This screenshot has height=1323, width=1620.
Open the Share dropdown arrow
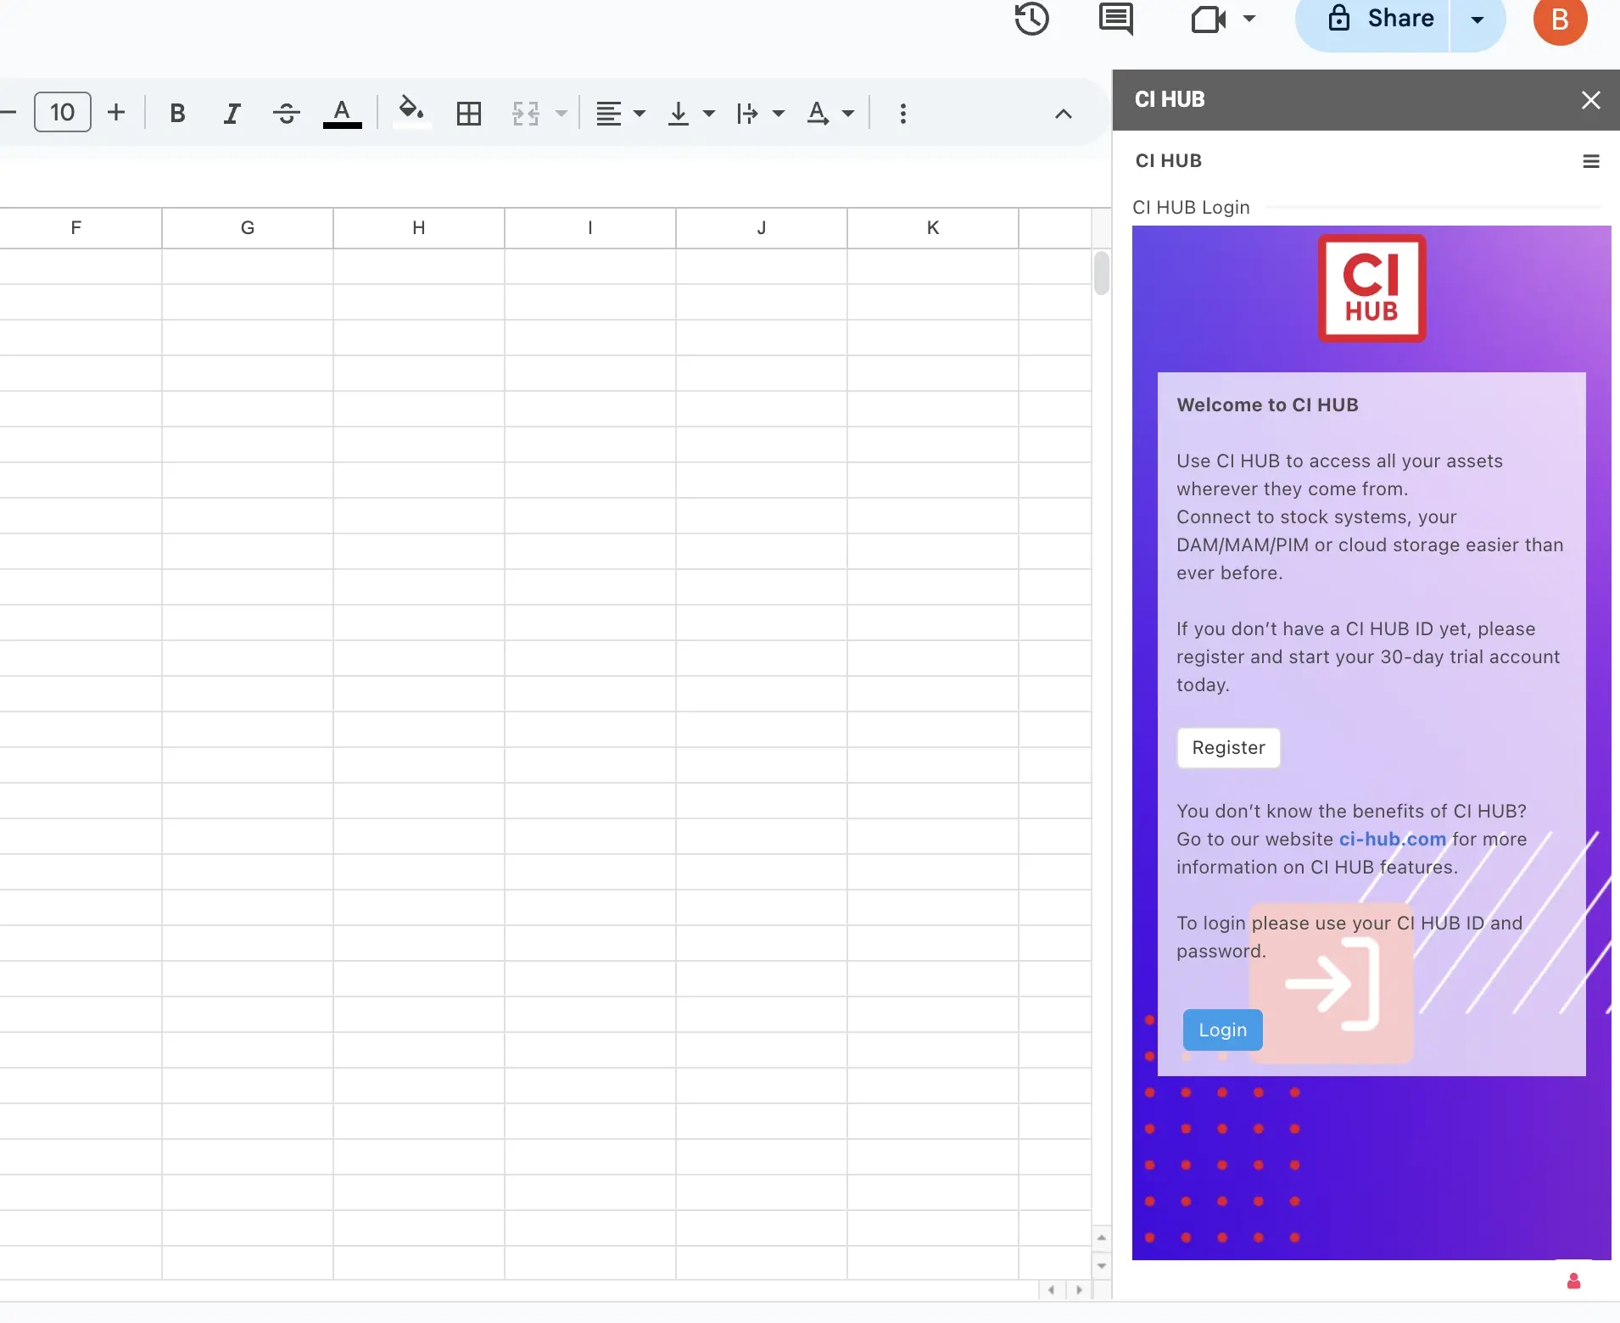[1478, 19]
